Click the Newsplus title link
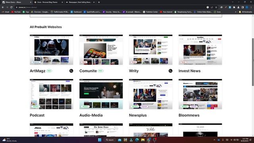The height and width of the screenshot is (143, 254). [138, 115]
